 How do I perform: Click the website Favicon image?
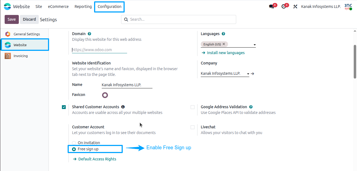105,95
